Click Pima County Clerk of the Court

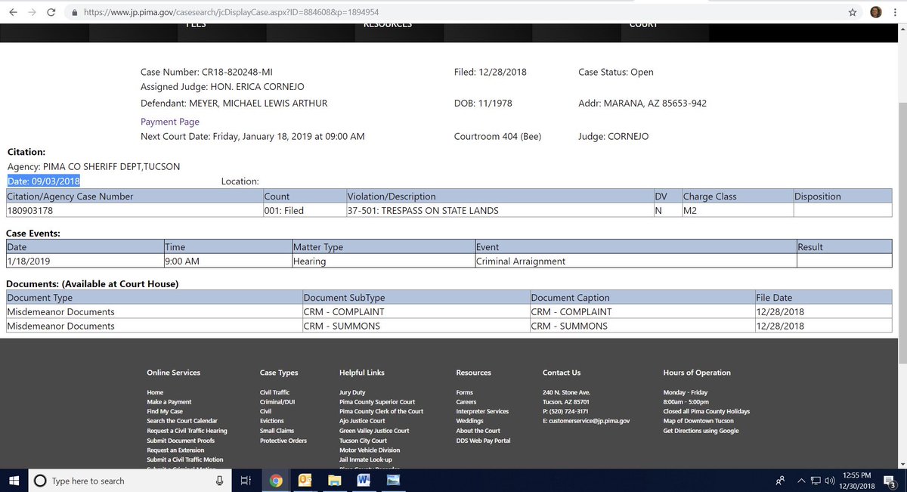pyautogui.click(x=382, y=411)
